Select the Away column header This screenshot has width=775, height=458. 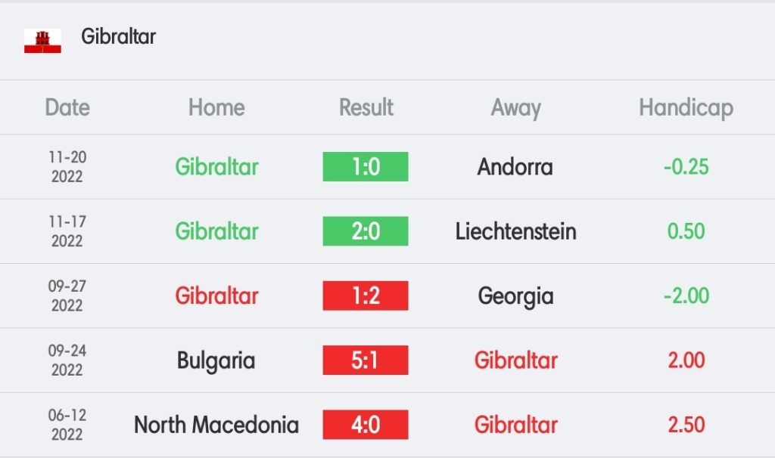[515, 108]
